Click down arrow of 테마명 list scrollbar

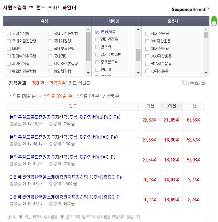pos(138,73)
